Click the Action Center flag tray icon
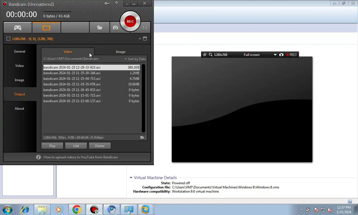This screenshot has height=215, width=358. point(316,210)
